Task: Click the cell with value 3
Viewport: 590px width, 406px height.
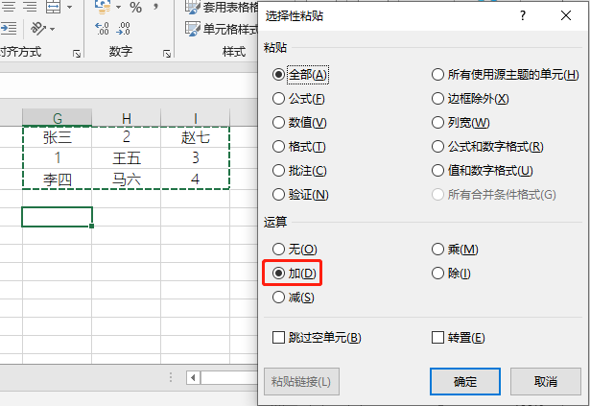Action: pos(196,157)
